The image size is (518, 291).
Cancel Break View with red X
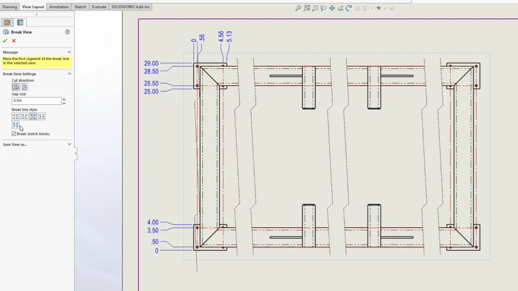(14, 41)
